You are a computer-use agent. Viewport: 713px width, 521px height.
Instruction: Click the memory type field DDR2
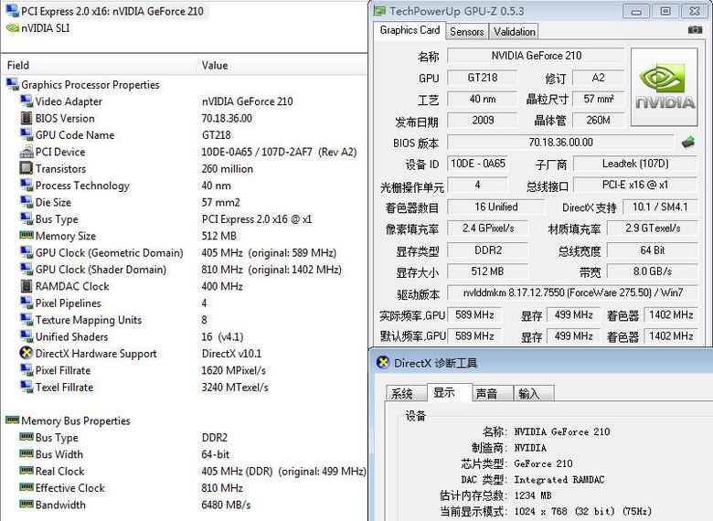488,250
